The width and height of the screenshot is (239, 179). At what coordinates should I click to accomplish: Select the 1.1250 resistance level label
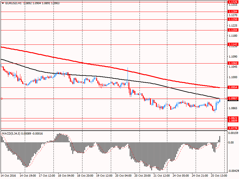click(233, 19)
